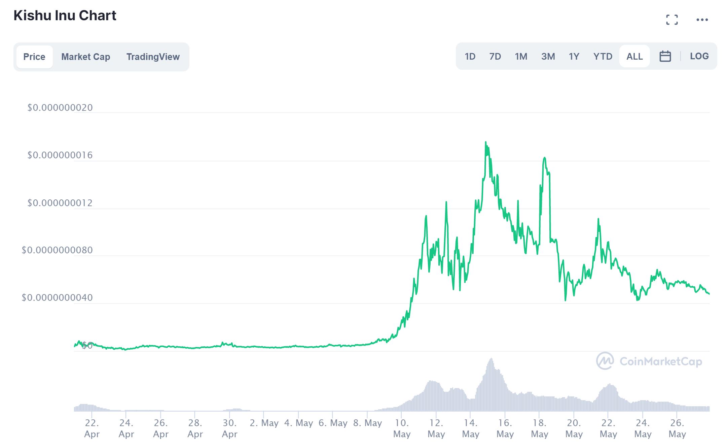
Task: Open the calendar date range picker
Action: [665, 56]
